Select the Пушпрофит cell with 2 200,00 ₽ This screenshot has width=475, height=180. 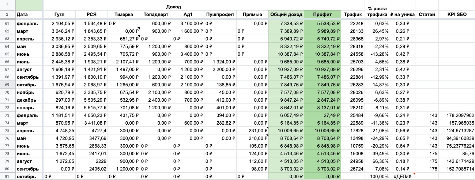220,70
